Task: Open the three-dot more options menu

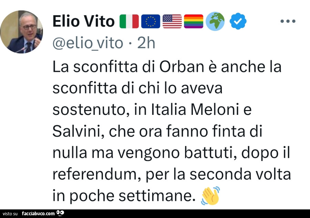Action: pos(288,21)
